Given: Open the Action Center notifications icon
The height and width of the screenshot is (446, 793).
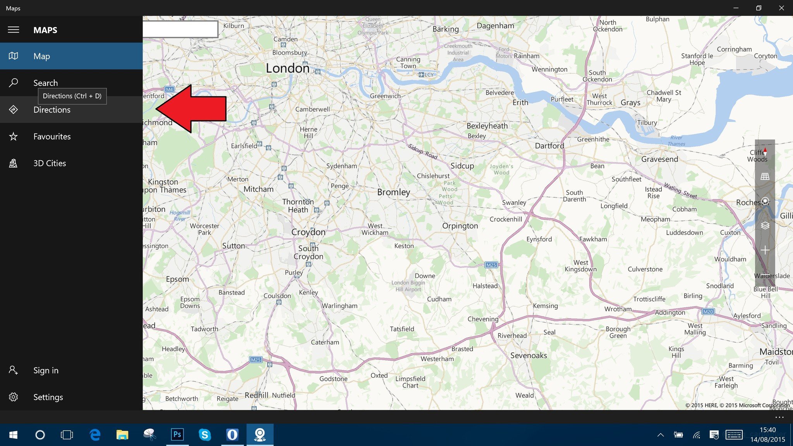Looking at the screenshot, I should click(714, 435).
